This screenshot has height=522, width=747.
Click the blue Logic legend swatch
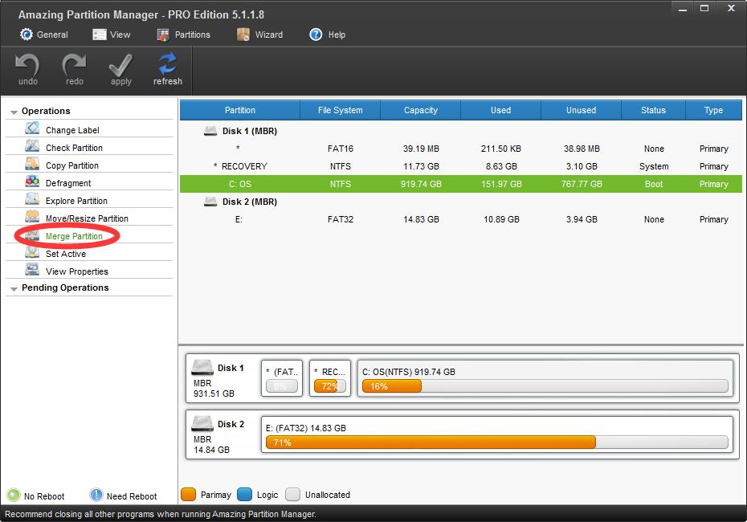244,495
